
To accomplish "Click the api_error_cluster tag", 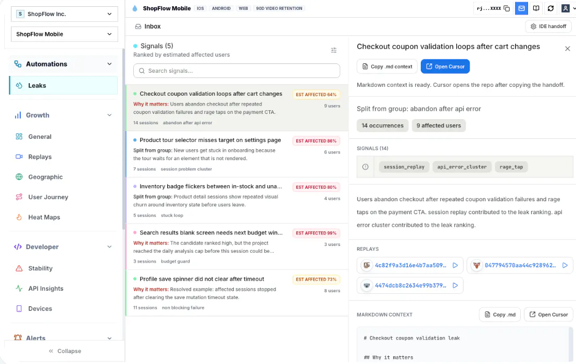I will coord(462,167).
